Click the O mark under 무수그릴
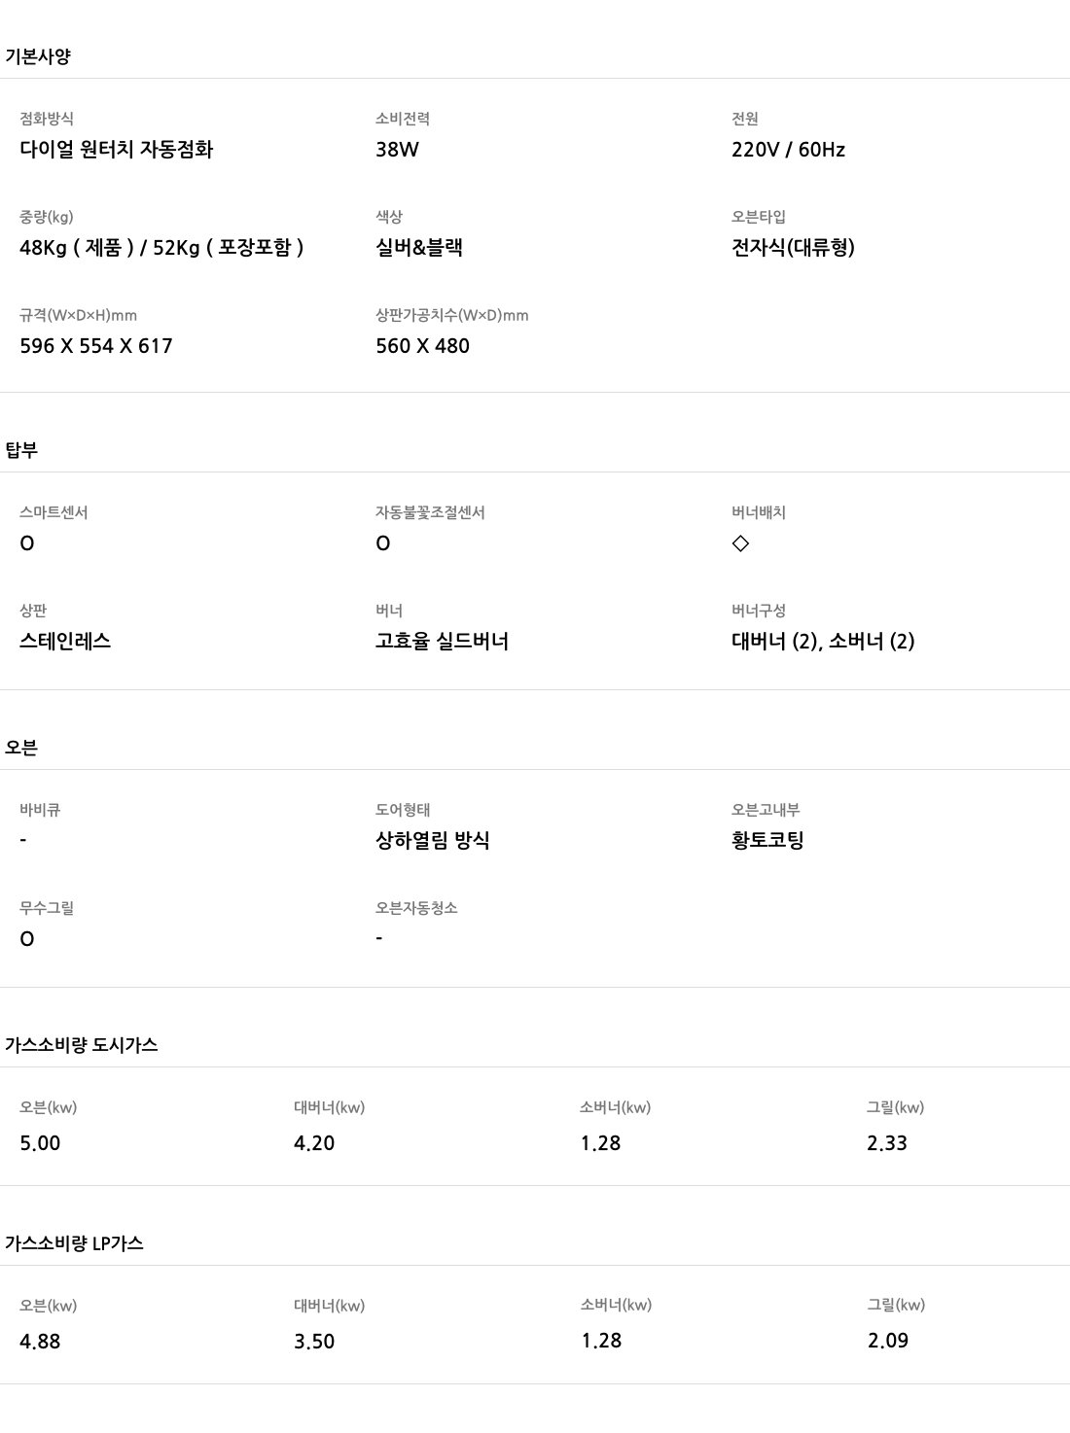 pyautogui.click(x=27, y=939)
